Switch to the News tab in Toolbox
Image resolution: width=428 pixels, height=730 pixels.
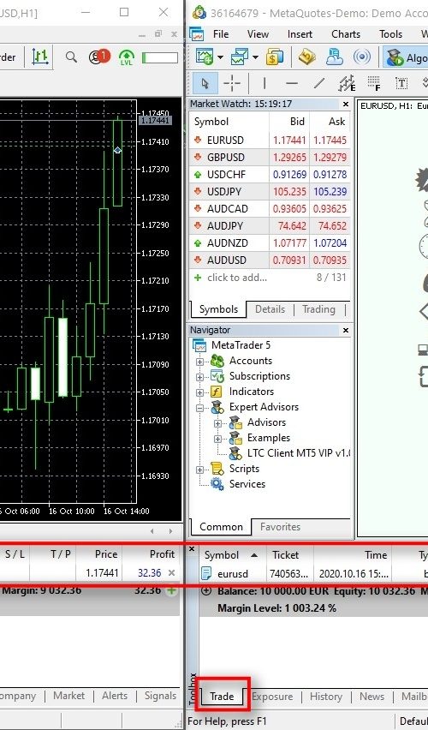tap(372, 697)
